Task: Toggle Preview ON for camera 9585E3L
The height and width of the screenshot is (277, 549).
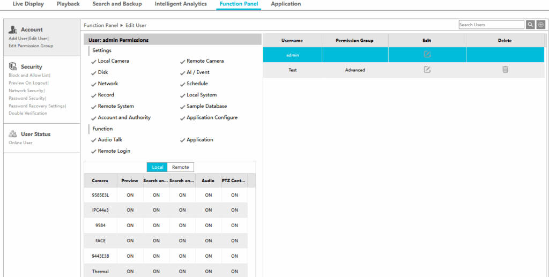Action: [x=130, y=195]
